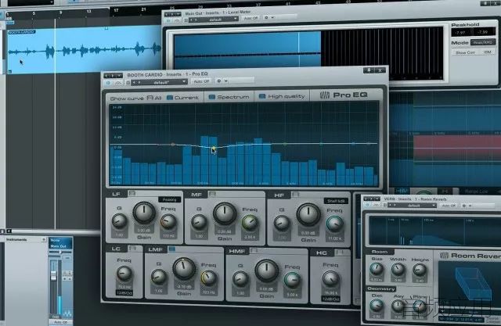501x326 pixels.
Task: Click the Auto: Off button in Pro EQ
Action: tap(202, 81)
